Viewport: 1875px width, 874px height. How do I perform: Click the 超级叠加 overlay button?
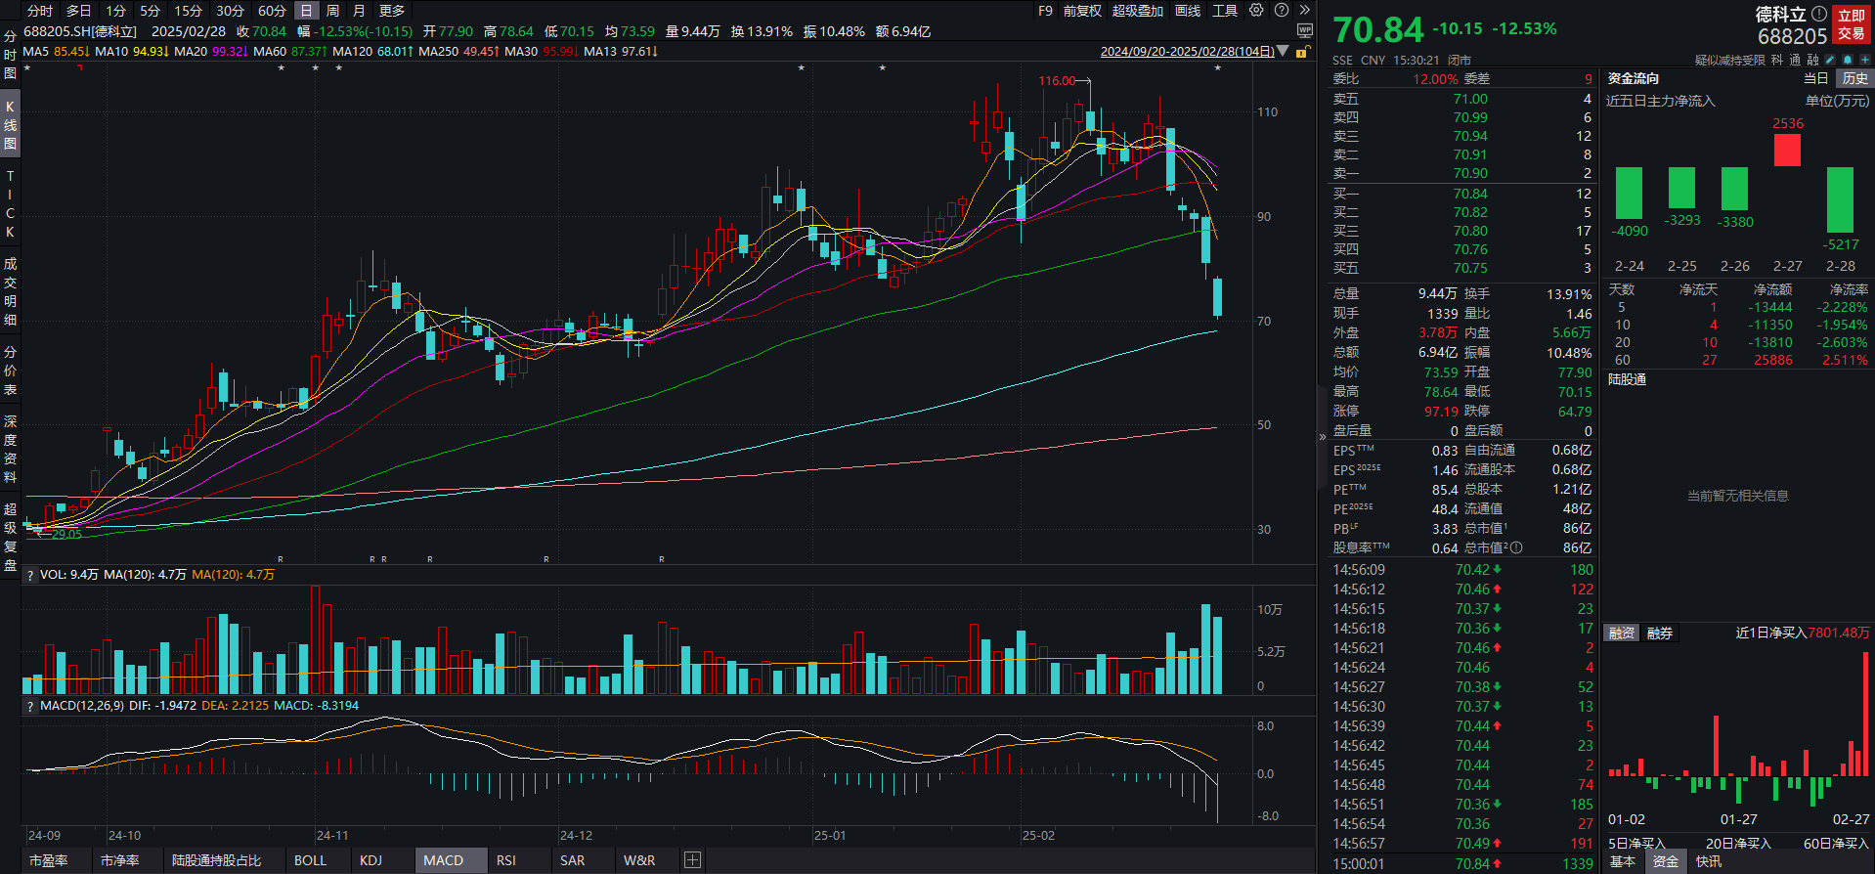(1137, 11)
